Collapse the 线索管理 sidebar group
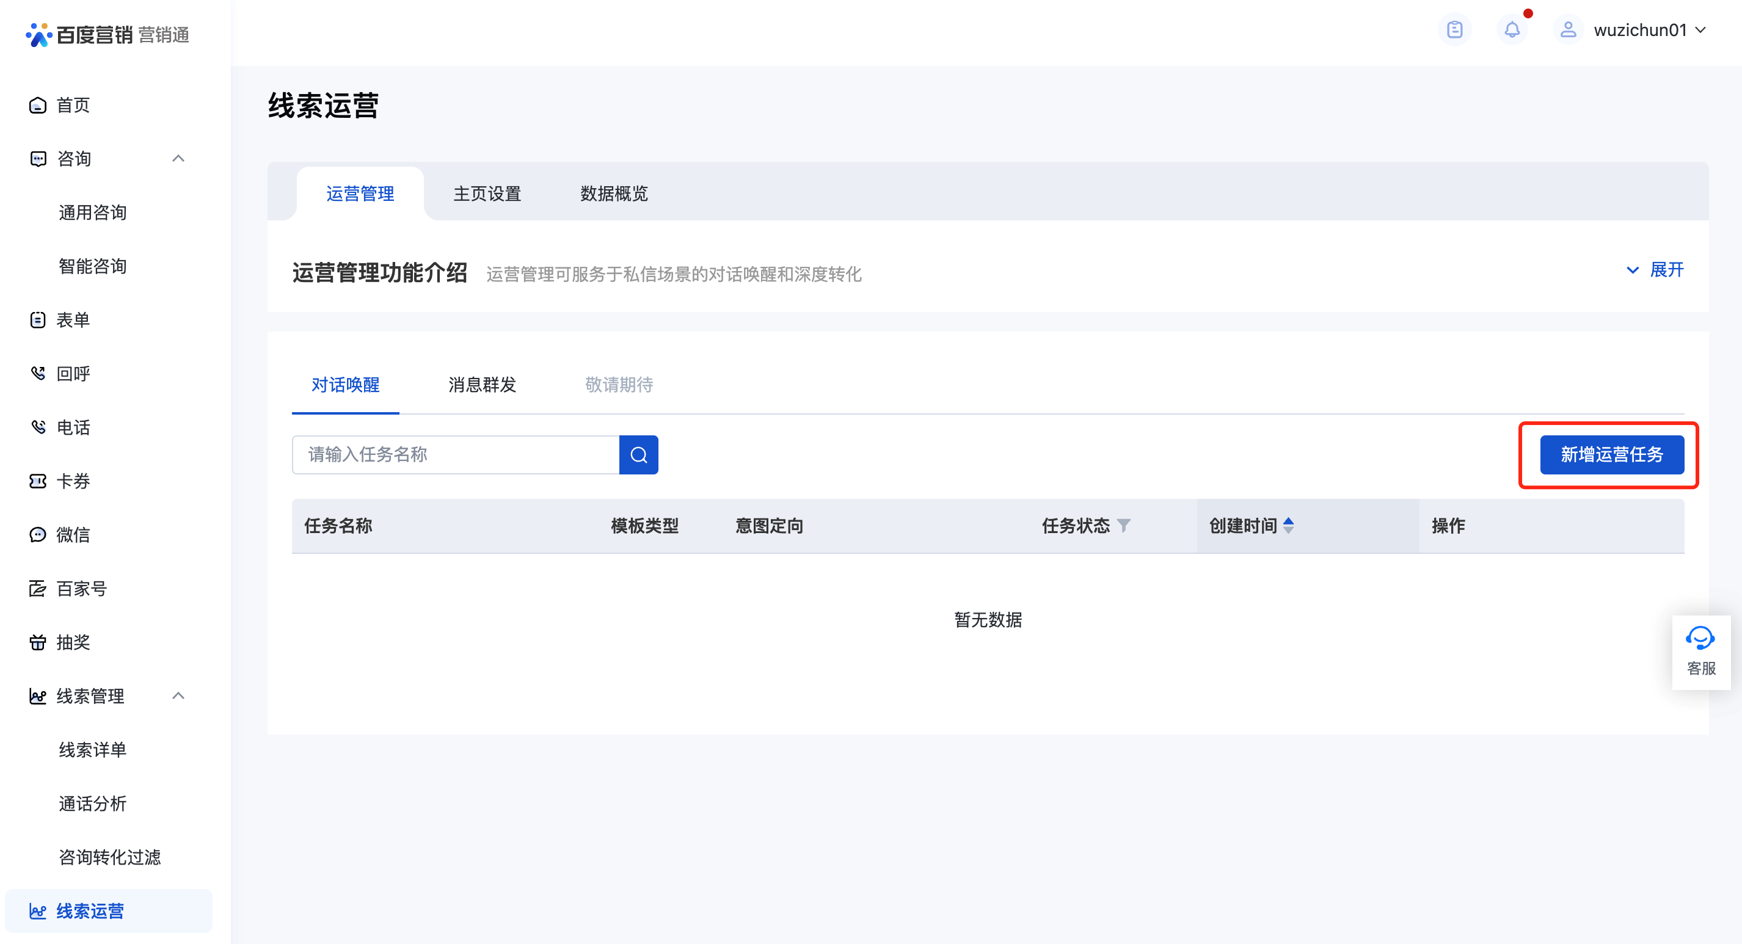 (178, 696)
